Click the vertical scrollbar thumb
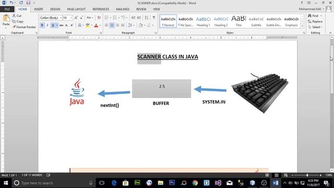The width and height of the screenshot is (334, 188). (332, 69)
